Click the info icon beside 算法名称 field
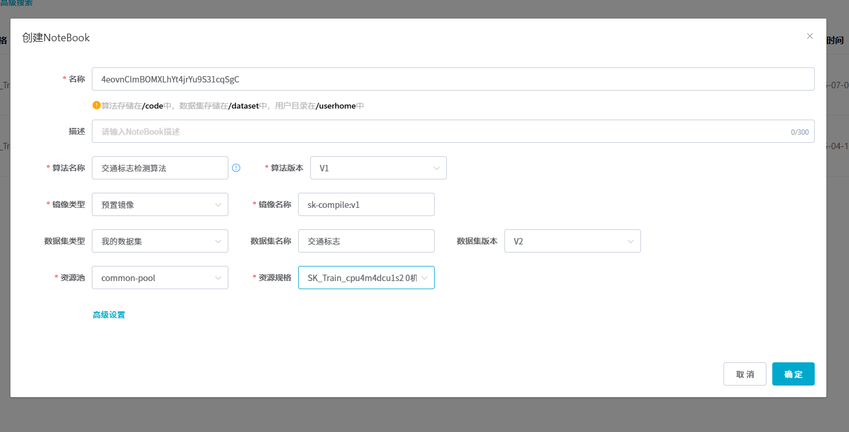This screenshot has height=432, width=849. click(236, 168)
